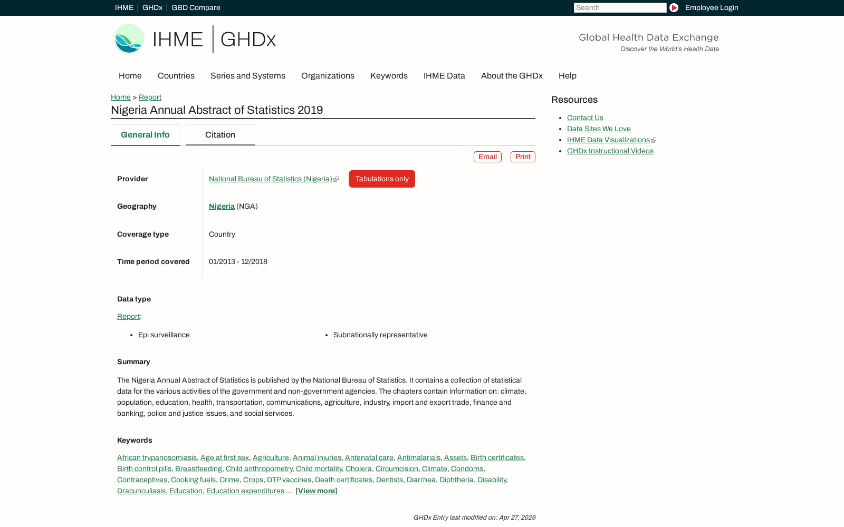844x527 pixels.
Task: Select the General Info tab
Action: point(145,135)
